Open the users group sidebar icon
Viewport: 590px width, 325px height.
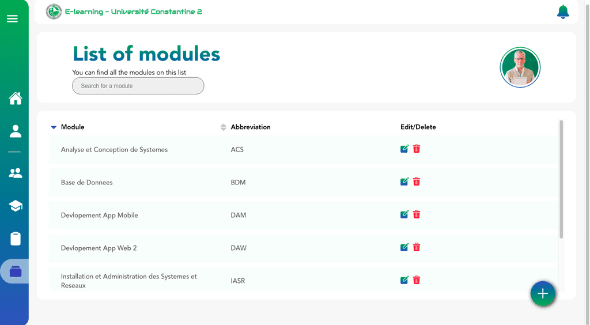tap(16, 173)
